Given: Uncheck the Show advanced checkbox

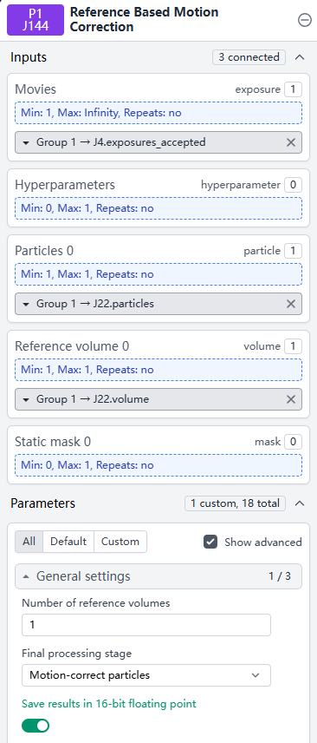Looking at the screenshot, I should point(210,542).
